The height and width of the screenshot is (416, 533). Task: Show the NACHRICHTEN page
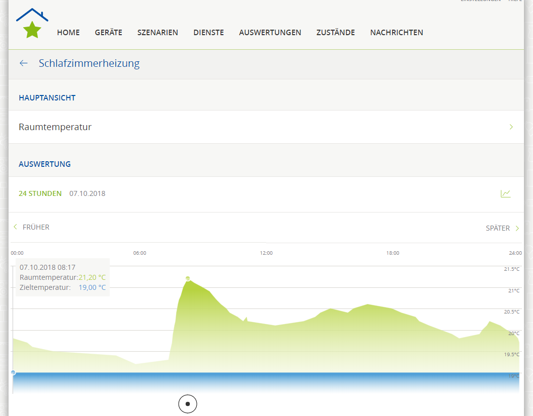[x=396, y=33]
